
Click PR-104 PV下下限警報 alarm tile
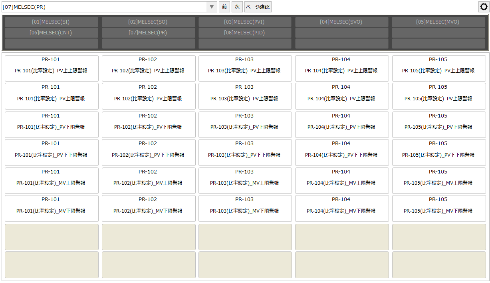coord(342,152)
